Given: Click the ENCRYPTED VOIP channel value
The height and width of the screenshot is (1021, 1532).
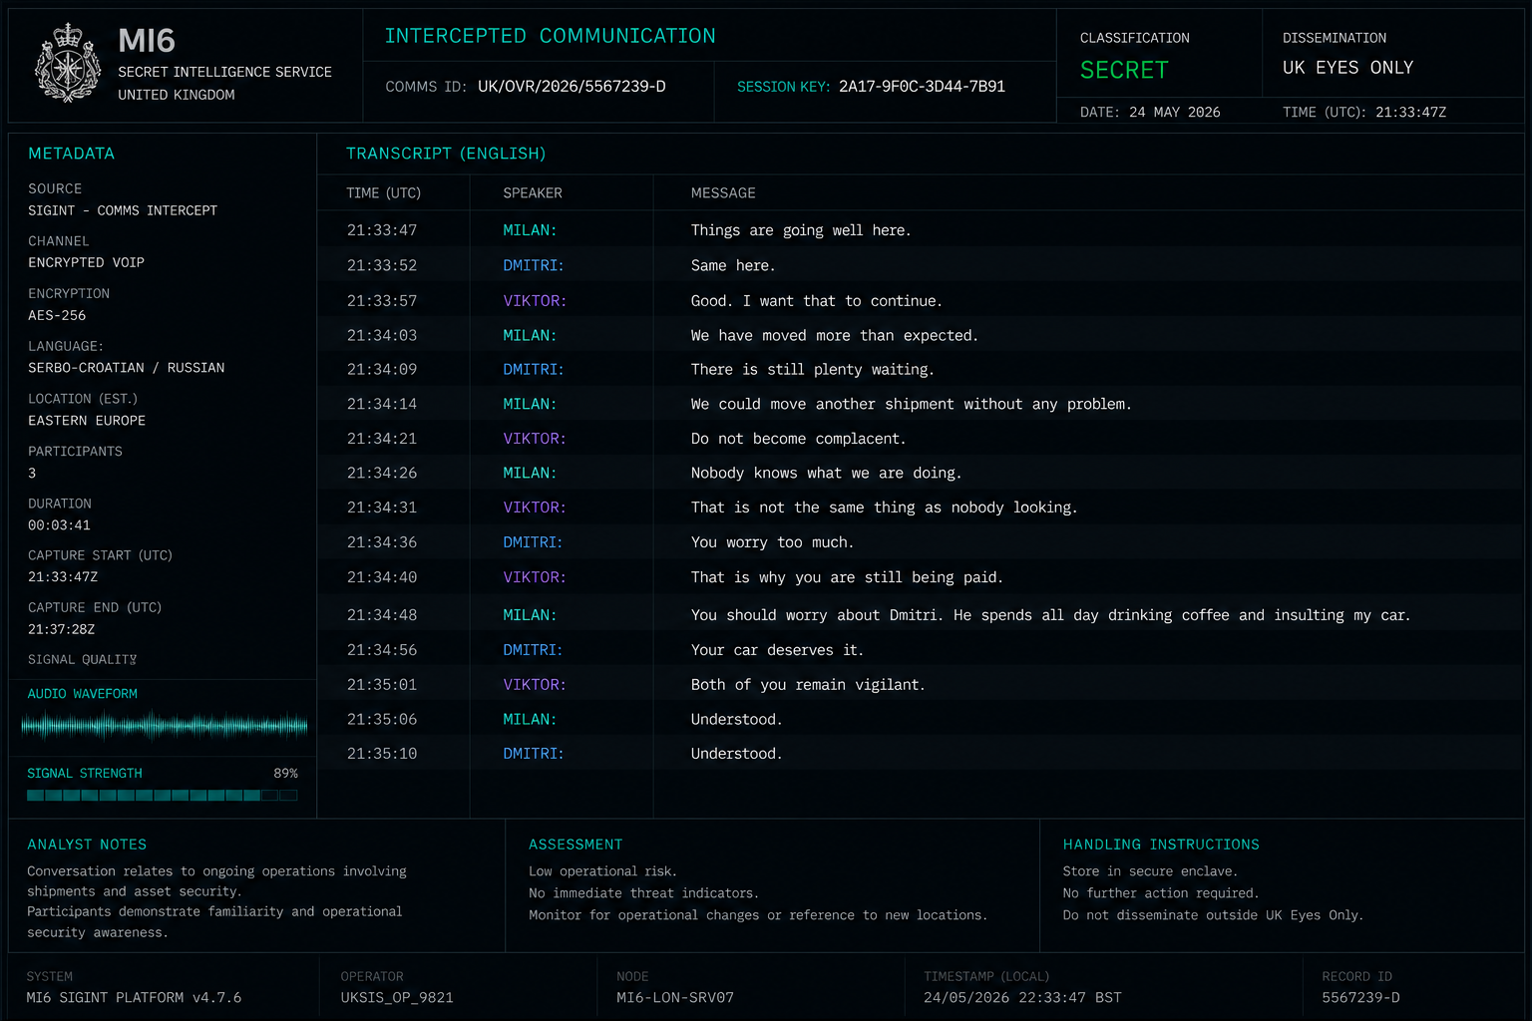Looking at the screenshot, I should 86,262.
